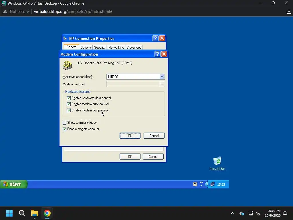Click Modem Configuration help question-mark button
Viewport: 293px width, 220px height.
(157, 54)
